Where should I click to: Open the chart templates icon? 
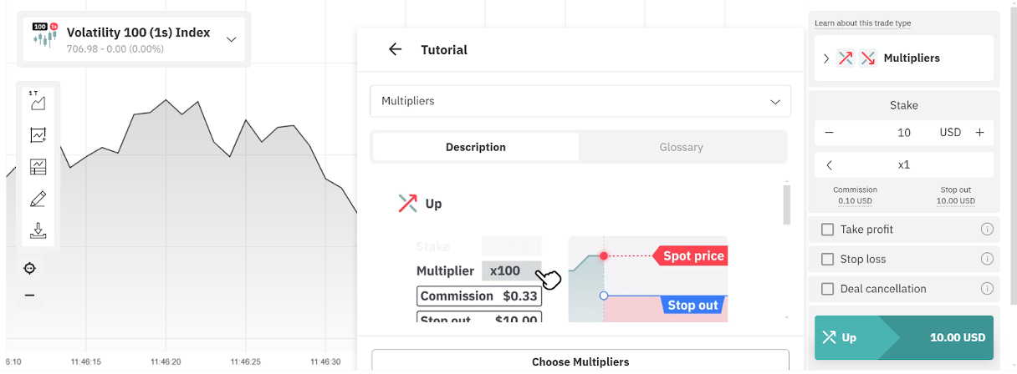coord(38,167)
